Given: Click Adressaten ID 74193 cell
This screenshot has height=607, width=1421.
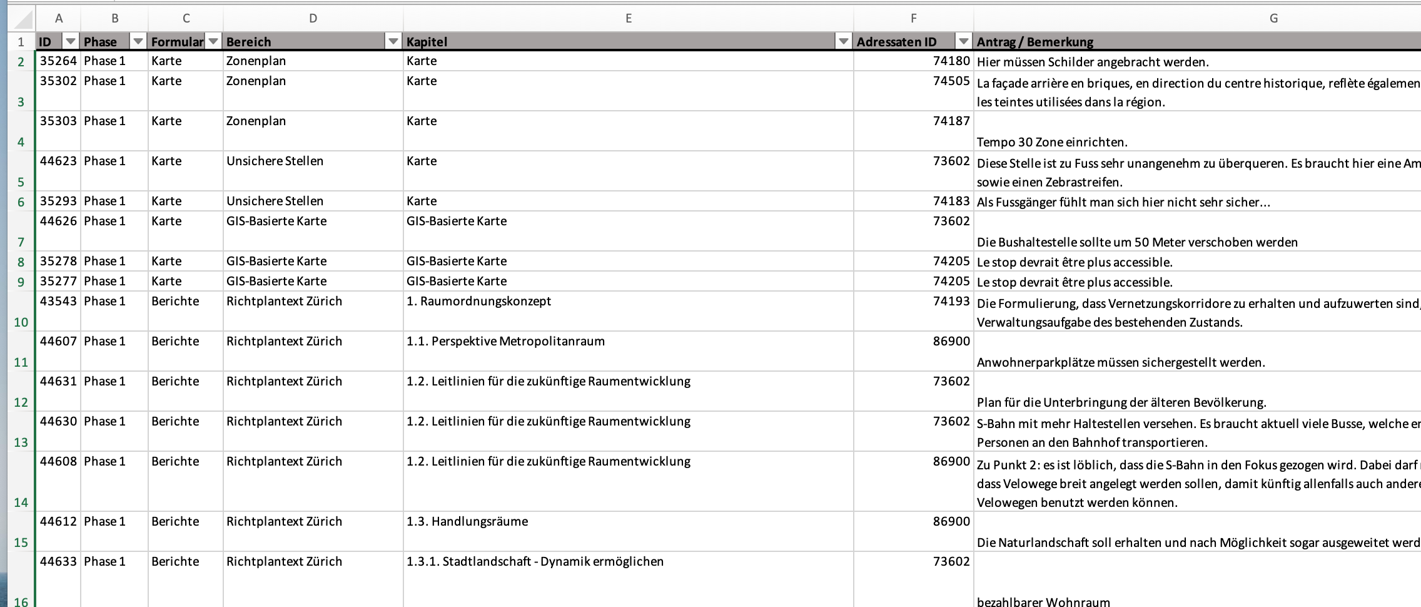Looking at the screenshot, I should [914, 312].
